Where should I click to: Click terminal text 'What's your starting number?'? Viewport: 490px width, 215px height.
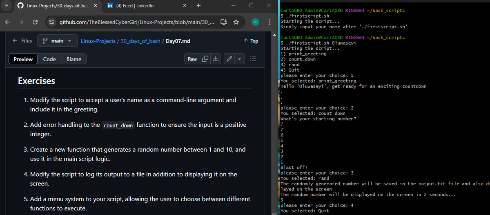(318, 119)
